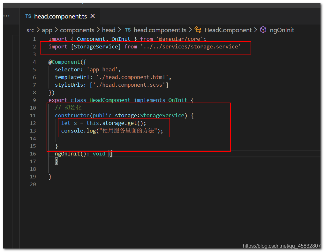Click the void return type on line 16

click(99, 154)
